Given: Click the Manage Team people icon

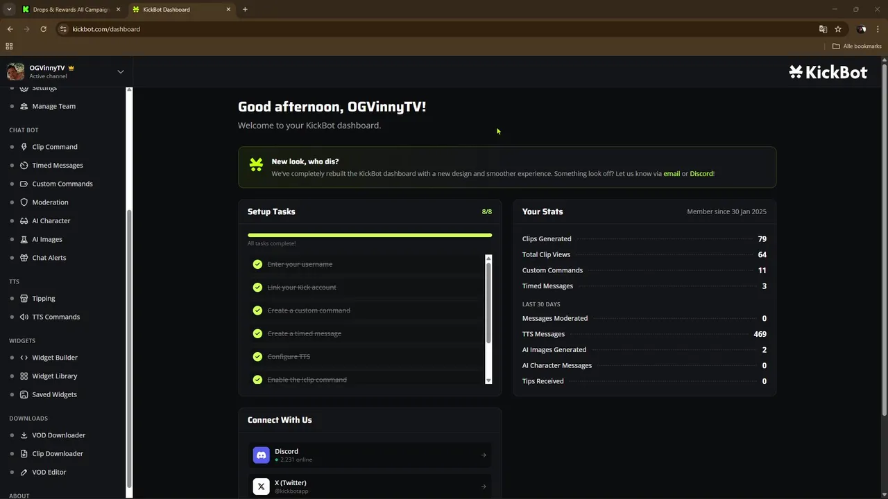Looking at the screenshot, I should coord(24,106).
